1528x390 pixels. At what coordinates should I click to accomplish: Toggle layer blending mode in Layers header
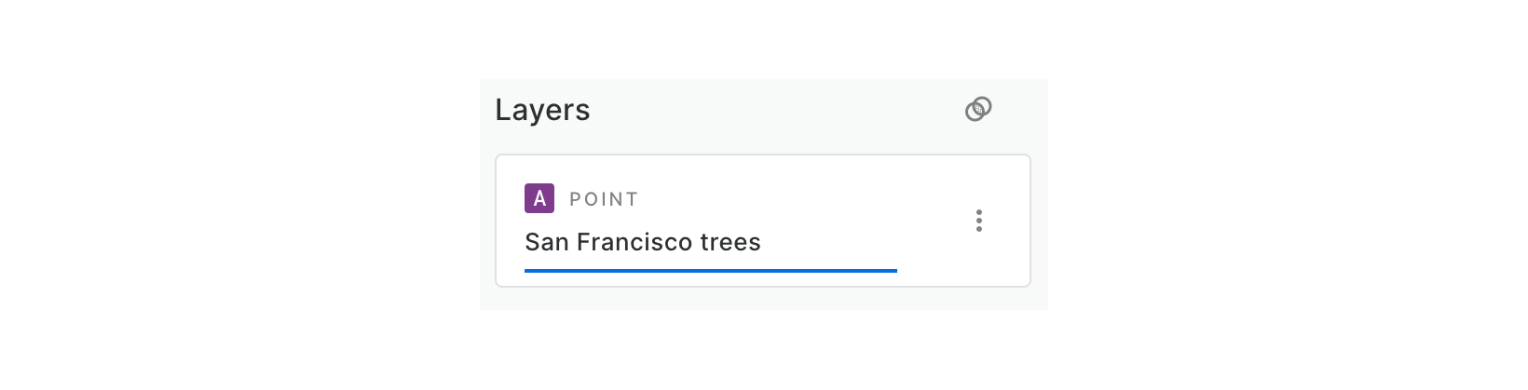(978, 110)
